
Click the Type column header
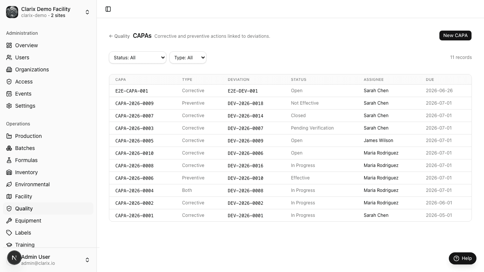point(187,79)
